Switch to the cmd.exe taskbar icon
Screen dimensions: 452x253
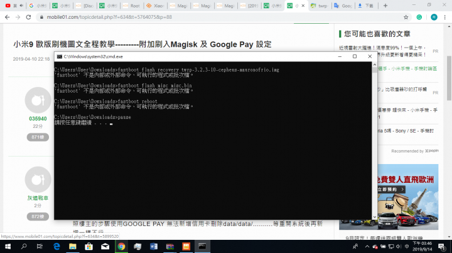tap(202, 246)
